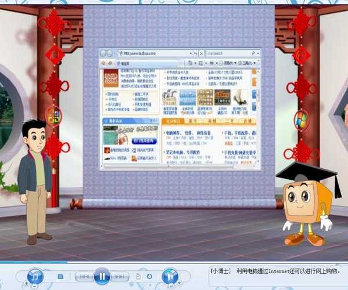Open the 手机、手机配件 category link
Viewport: 348px width, 290px height.
point(240,133)
